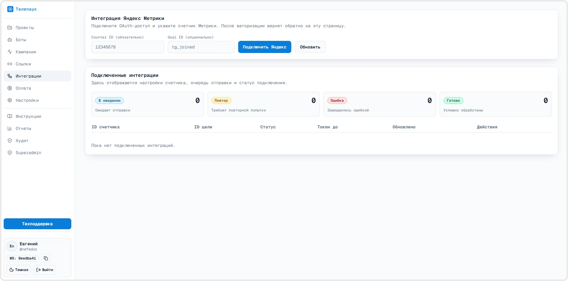Click the 'Повтор' status badge
568x281 pixels.
pos(221,101)
